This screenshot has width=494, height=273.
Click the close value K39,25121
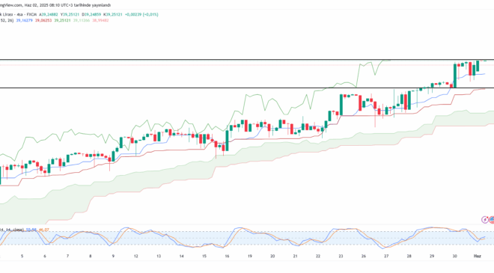tap(113, 14)
